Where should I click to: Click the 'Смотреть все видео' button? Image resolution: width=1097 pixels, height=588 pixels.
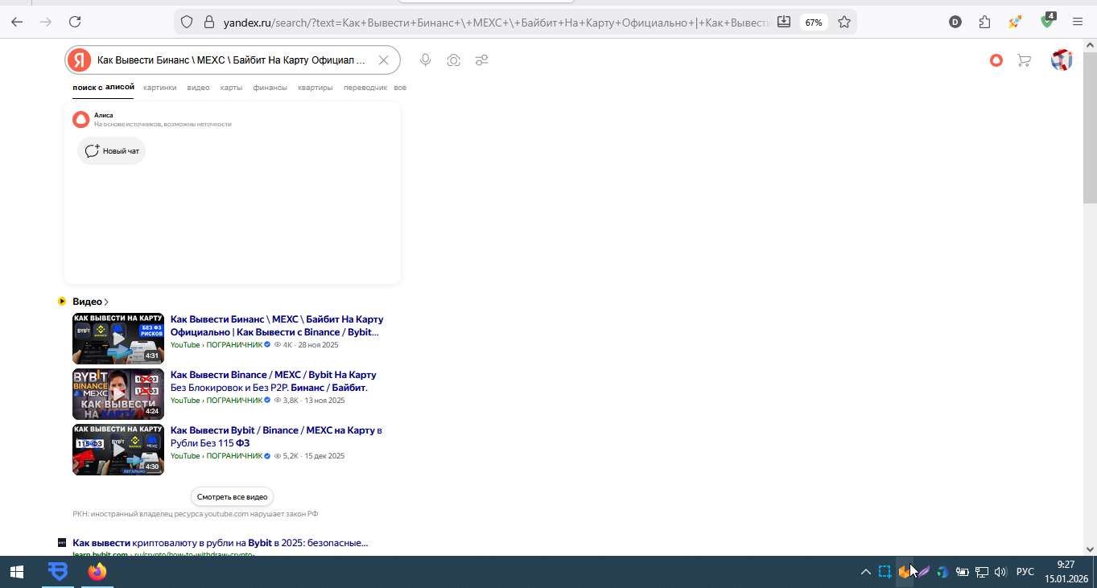tap(232, 497)
